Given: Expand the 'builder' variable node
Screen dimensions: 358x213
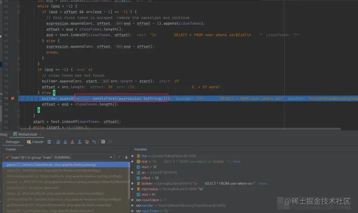Looking at the screenshot, I should (133, 183).
